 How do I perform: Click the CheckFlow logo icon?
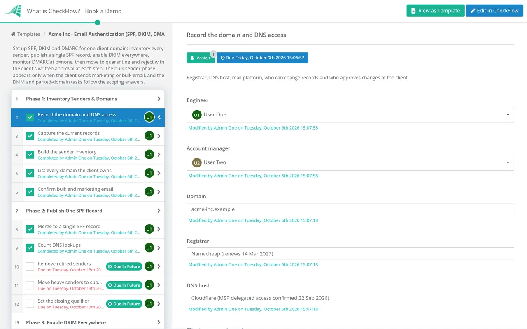coord(13,11)
